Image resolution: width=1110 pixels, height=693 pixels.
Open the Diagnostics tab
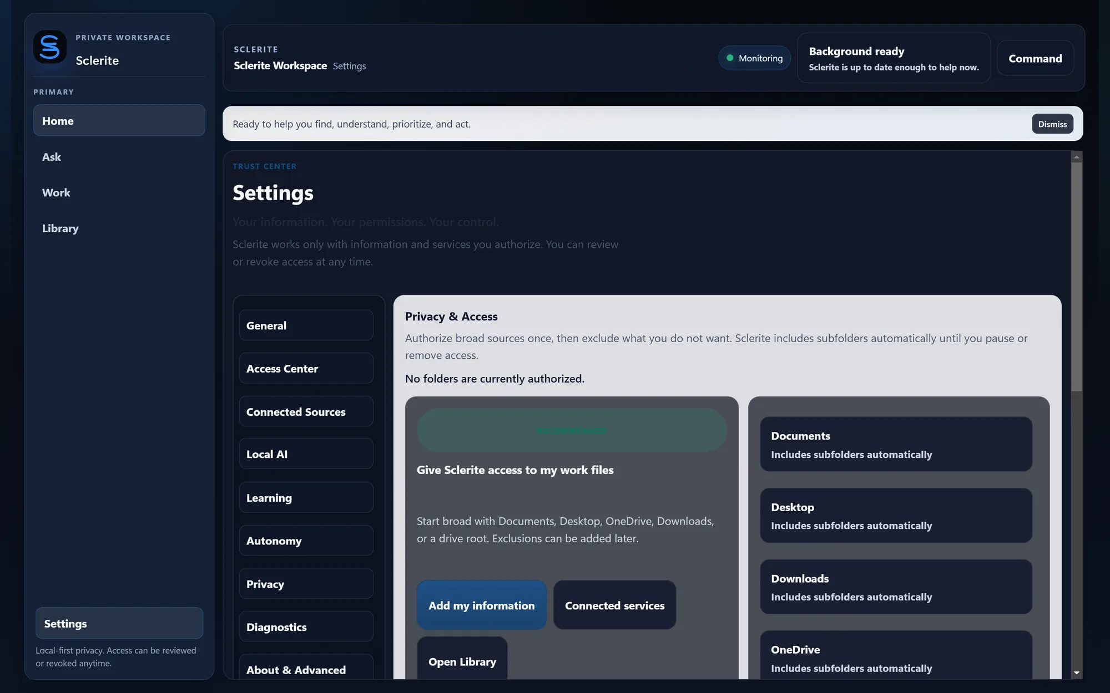306,626
